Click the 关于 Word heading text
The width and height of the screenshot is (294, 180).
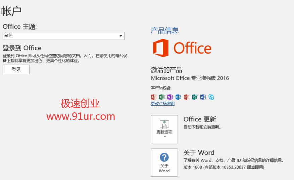pos(199,152)
